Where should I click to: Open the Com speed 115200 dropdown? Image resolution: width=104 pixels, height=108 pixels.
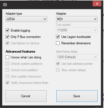click(77, 30)
